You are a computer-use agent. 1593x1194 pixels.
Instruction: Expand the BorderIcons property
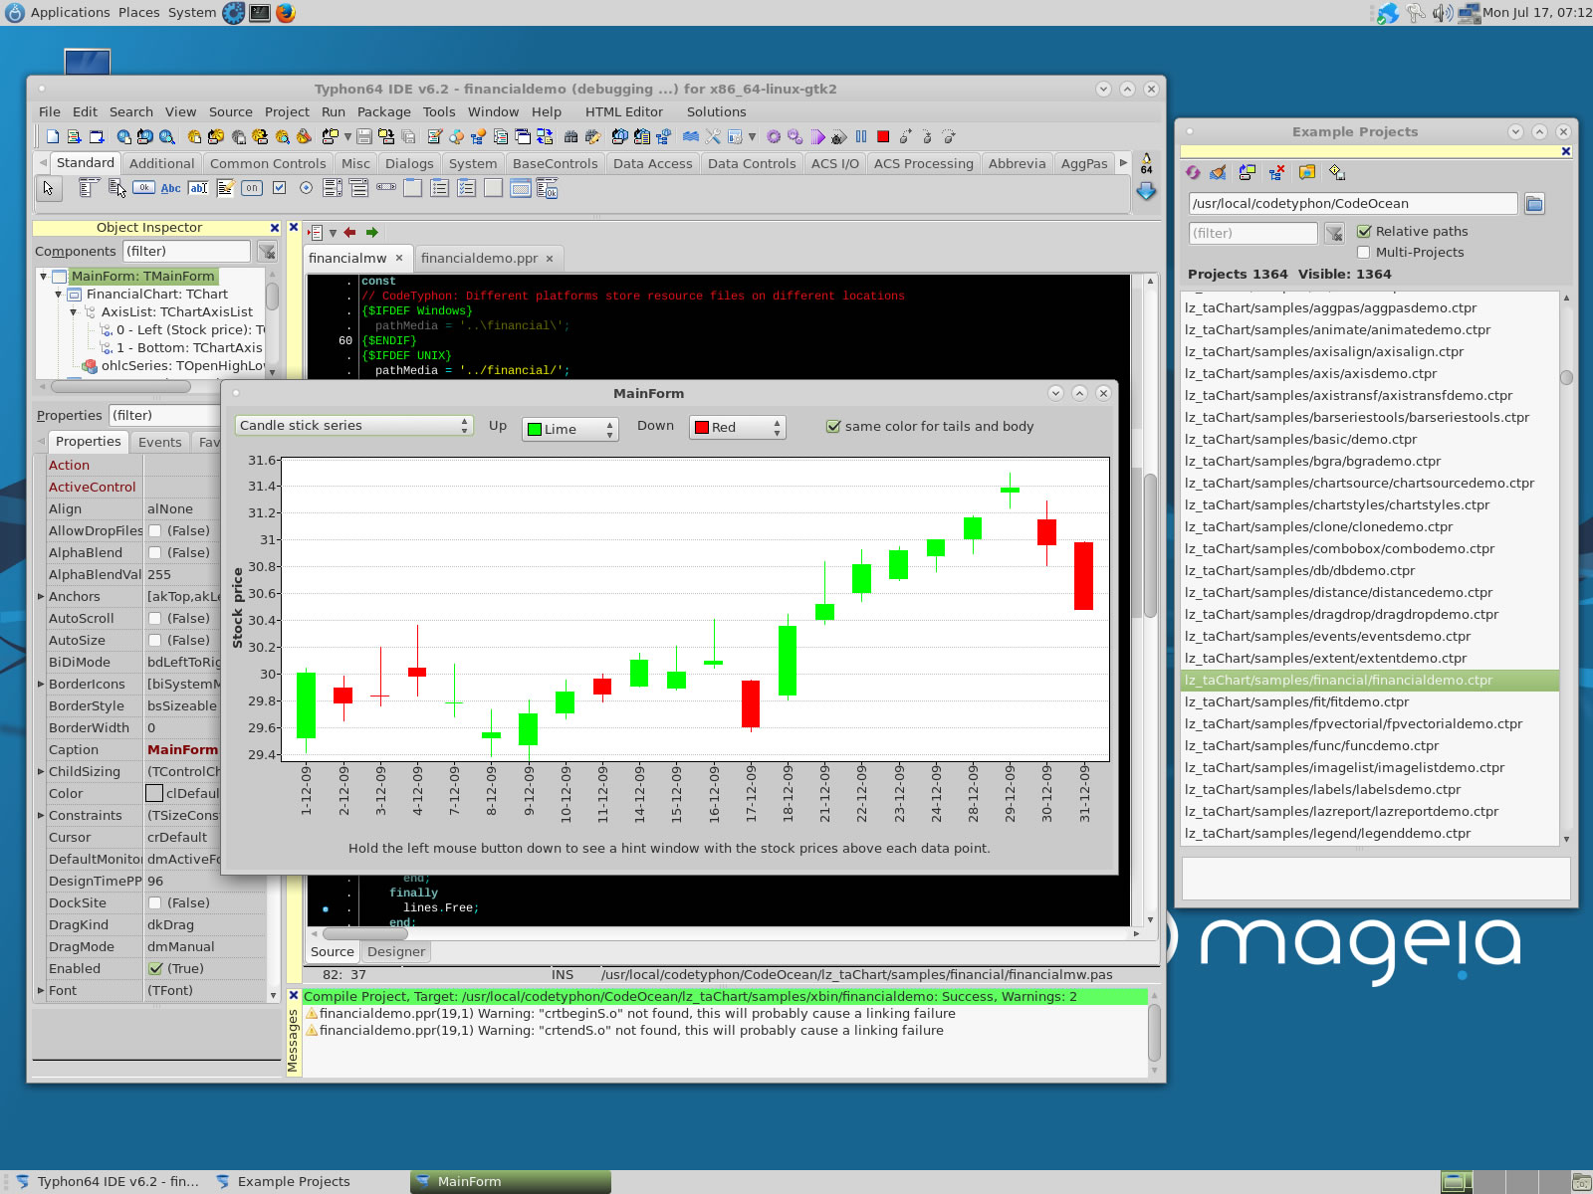pos(41,684)
